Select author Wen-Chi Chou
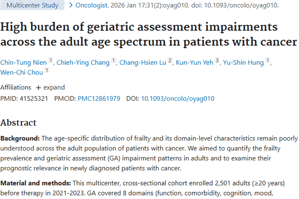This screenshot has width=299, height=199. (x=21, y=72)
